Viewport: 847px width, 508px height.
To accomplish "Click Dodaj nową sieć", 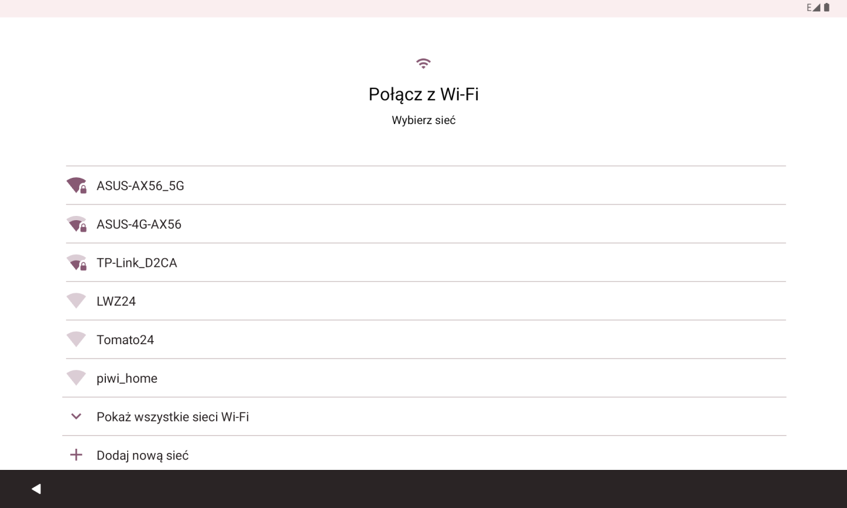I will coord(143,455).
